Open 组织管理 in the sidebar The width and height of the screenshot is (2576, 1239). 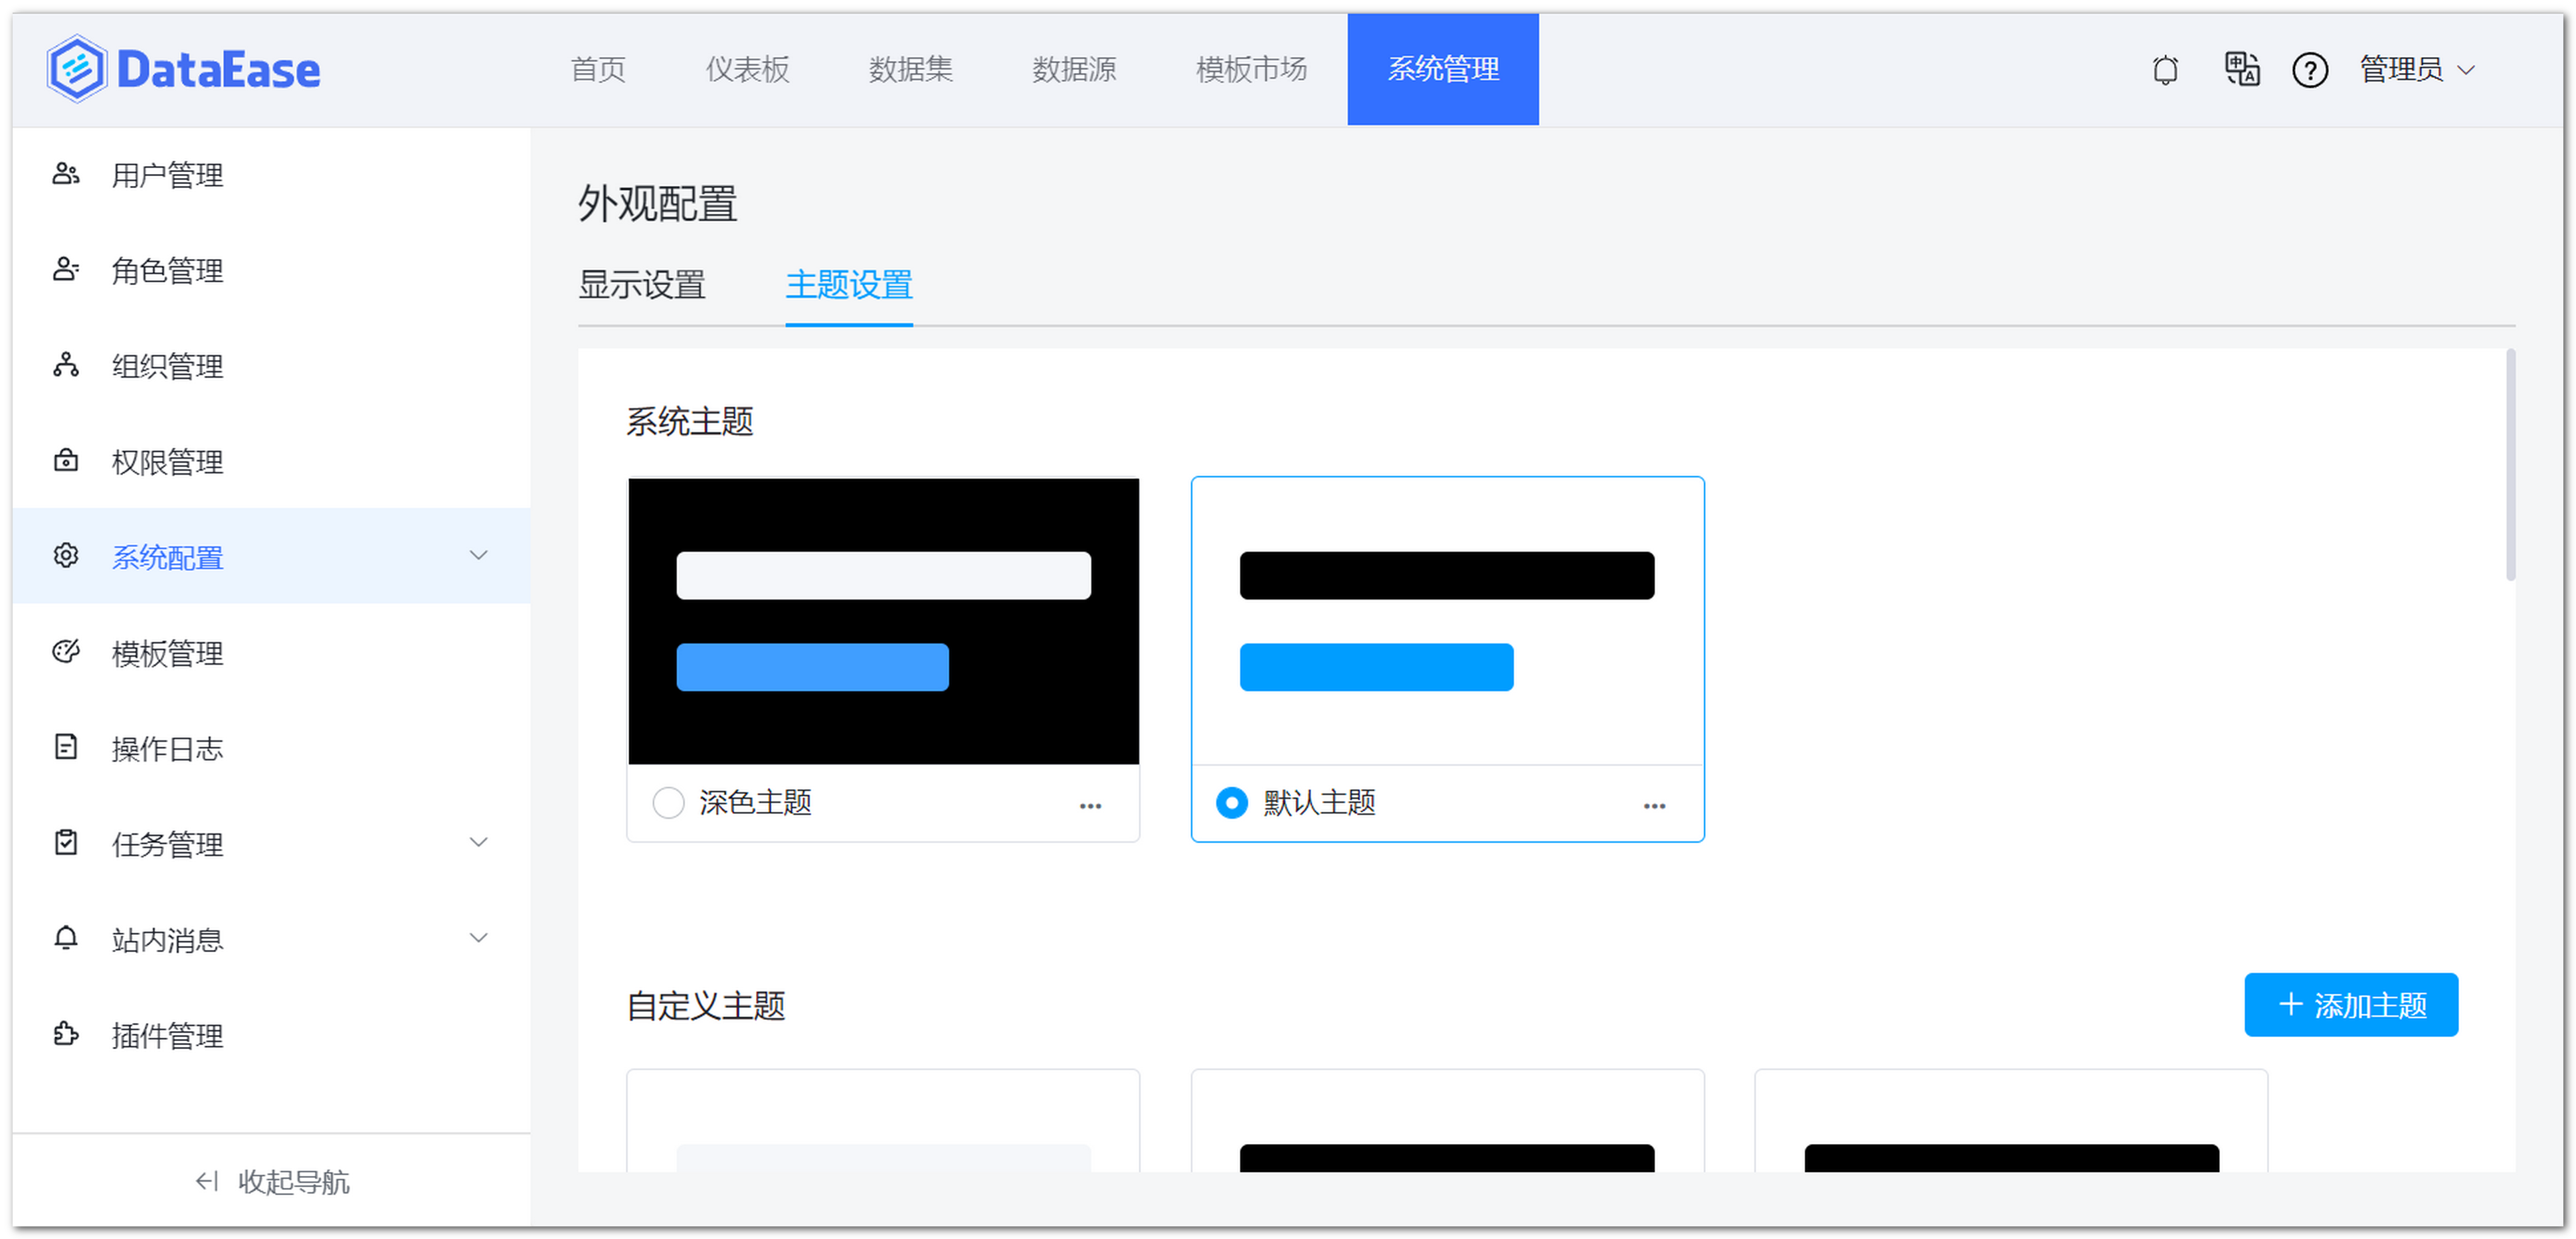click(271, 365)
